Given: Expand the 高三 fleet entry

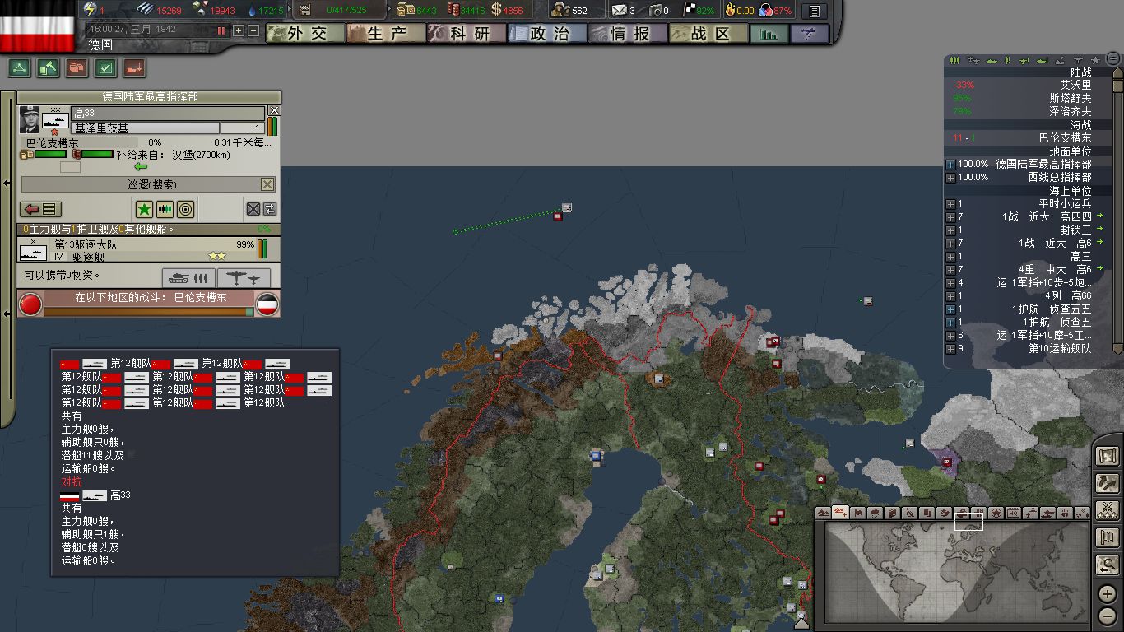Looking at the screenshot, I should pyautogui.click(x=951, y=256).
